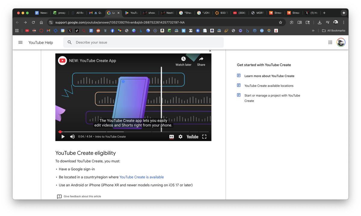Open a new browser tab
Screen dimensions: 361x216
point(324,13)
